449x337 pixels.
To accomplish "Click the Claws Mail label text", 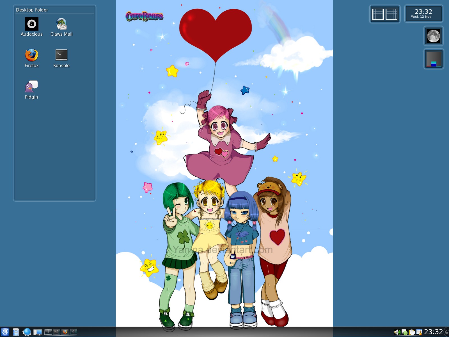I will click(x=61, y=34).
